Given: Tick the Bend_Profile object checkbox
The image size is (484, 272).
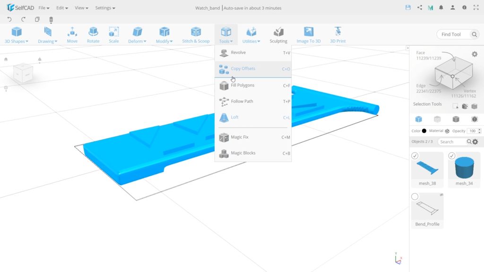Looking at the screenshot, I should click(x=415, y=196).
